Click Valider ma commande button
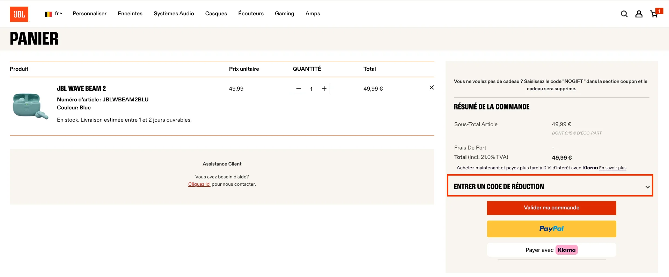Image resolution: width=669 pixels, height=277 pixels. point(551,208)
